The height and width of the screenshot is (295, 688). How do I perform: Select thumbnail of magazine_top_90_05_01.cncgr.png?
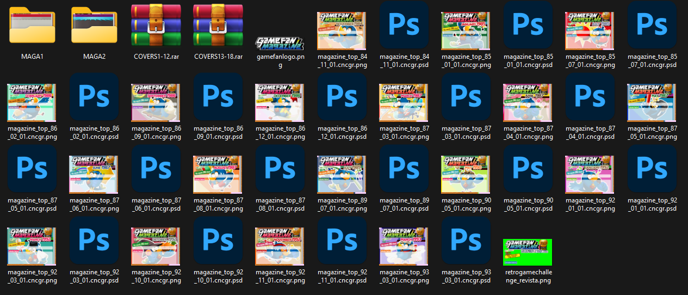(x=466, y=174)
